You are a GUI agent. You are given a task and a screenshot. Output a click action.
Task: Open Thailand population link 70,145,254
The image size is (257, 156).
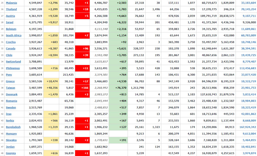point(248,9)
